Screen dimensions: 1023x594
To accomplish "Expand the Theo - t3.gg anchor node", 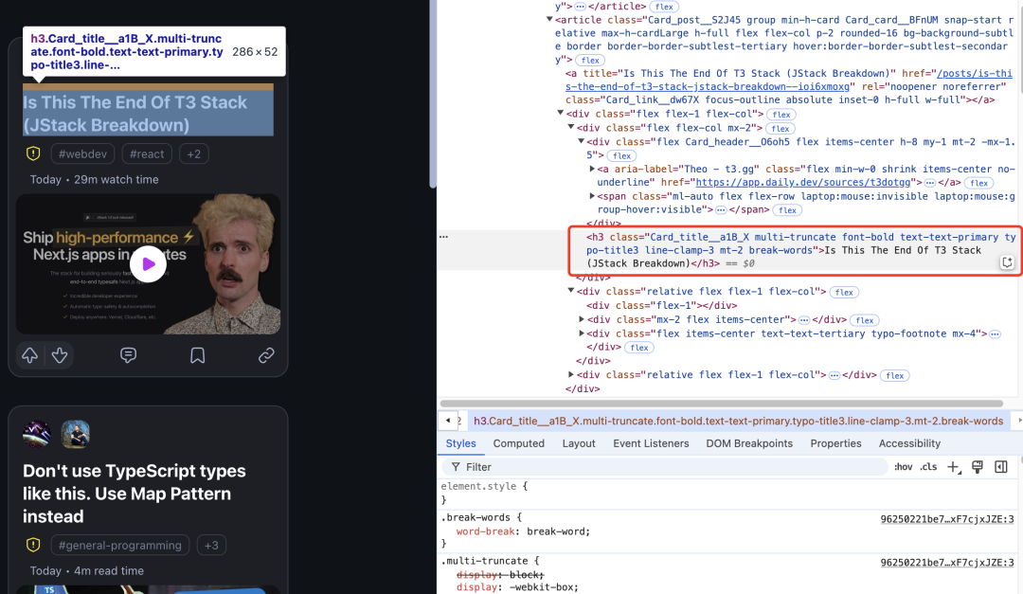I will pos(593,169).
